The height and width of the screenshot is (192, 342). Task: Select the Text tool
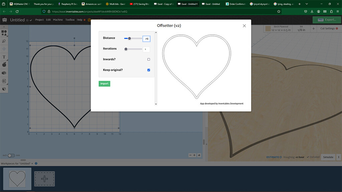4,57
